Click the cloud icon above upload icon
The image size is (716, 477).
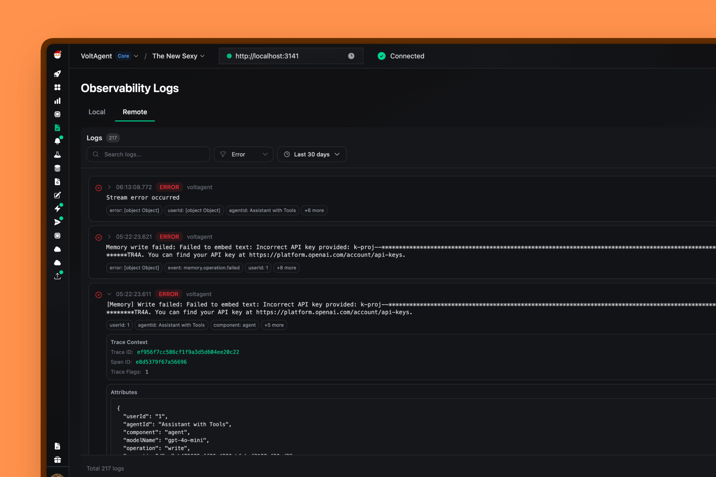(57, 263)
